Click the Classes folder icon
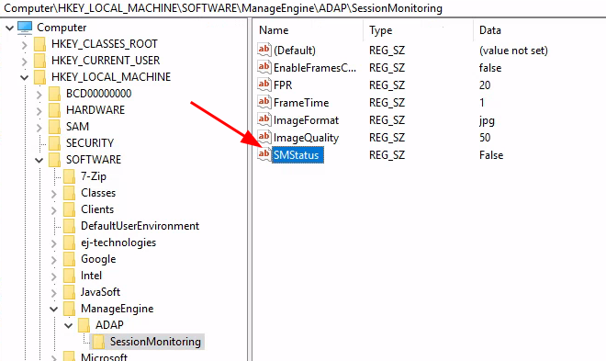The width and height of the screenshot is (606, 361). 69,193
